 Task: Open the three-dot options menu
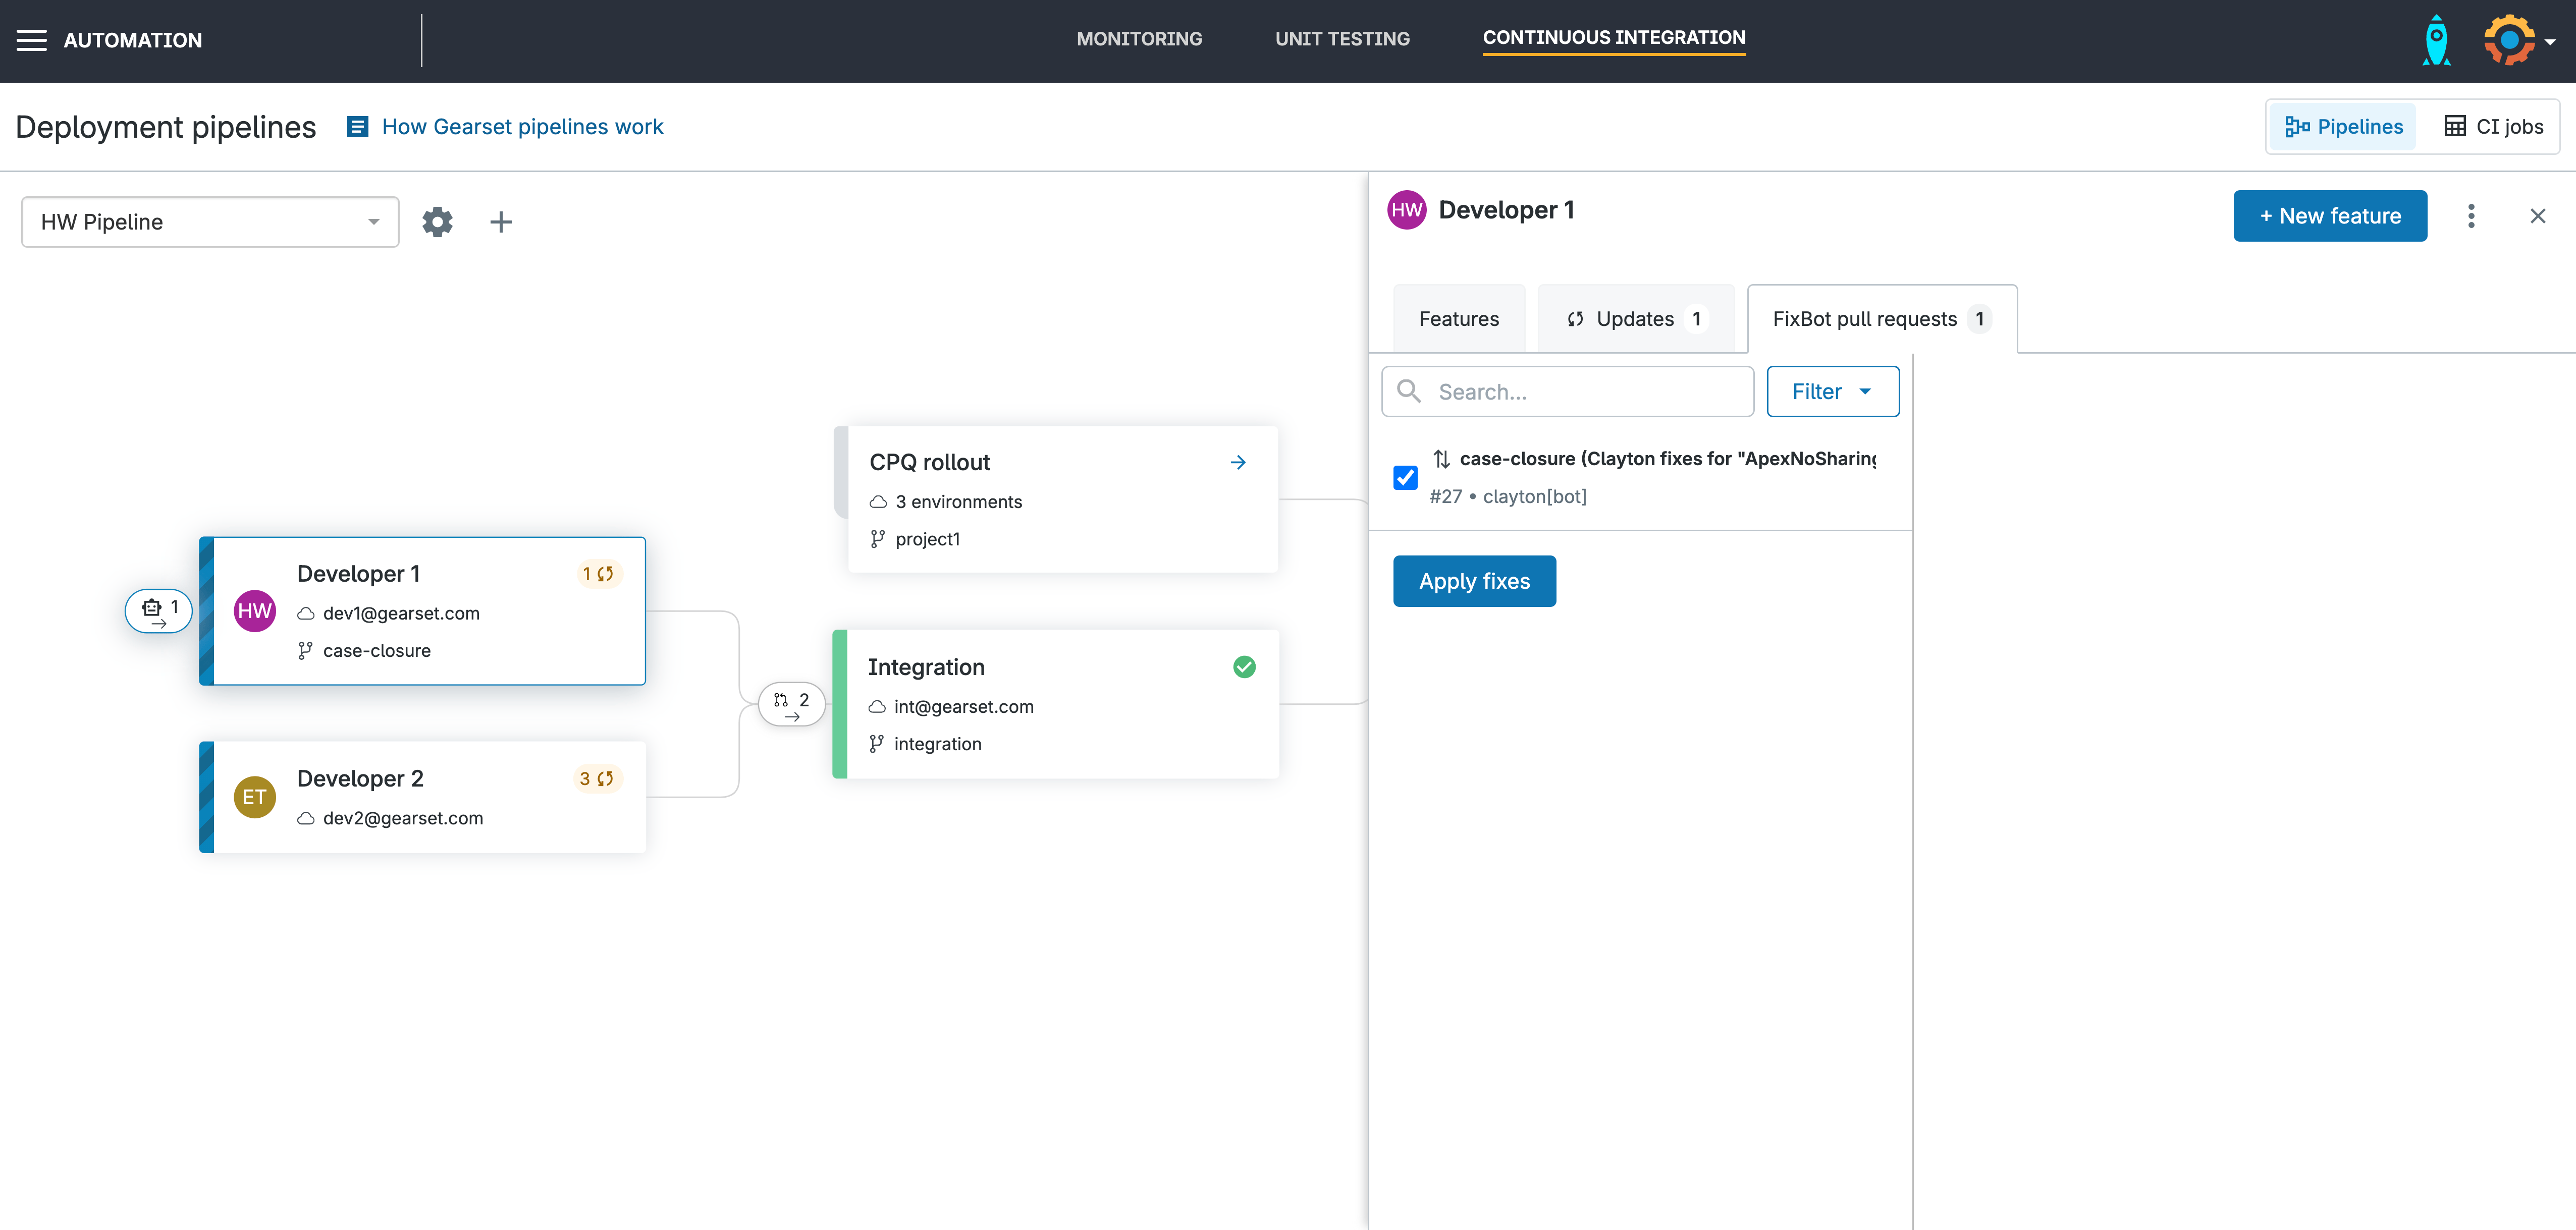pos(2470,216)
